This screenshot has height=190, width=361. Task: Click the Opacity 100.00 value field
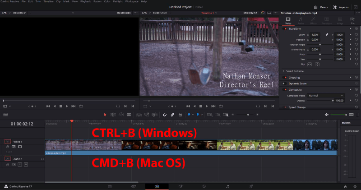[x=340, y=101]
